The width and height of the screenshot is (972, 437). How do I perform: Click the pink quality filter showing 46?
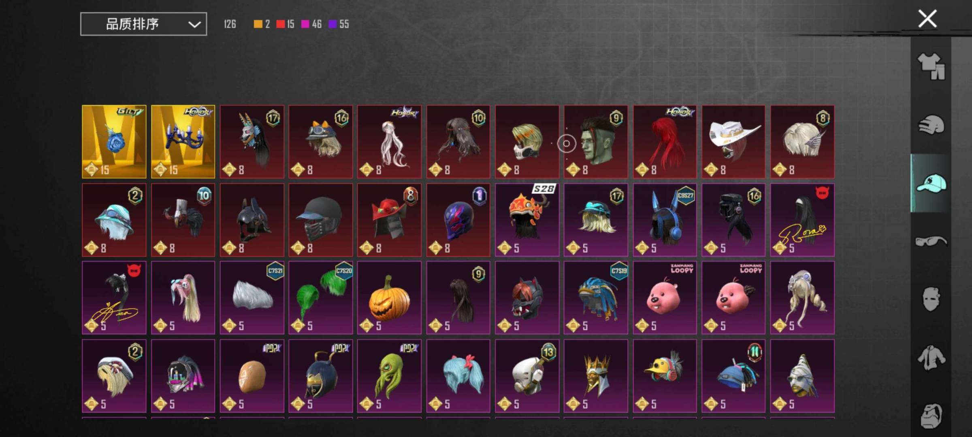[311, 24]
